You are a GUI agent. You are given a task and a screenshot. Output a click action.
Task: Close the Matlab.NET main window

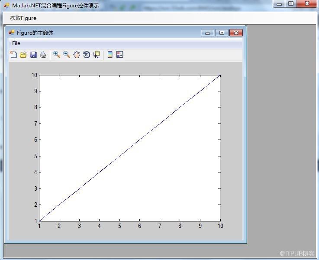(x=307, y=3)
